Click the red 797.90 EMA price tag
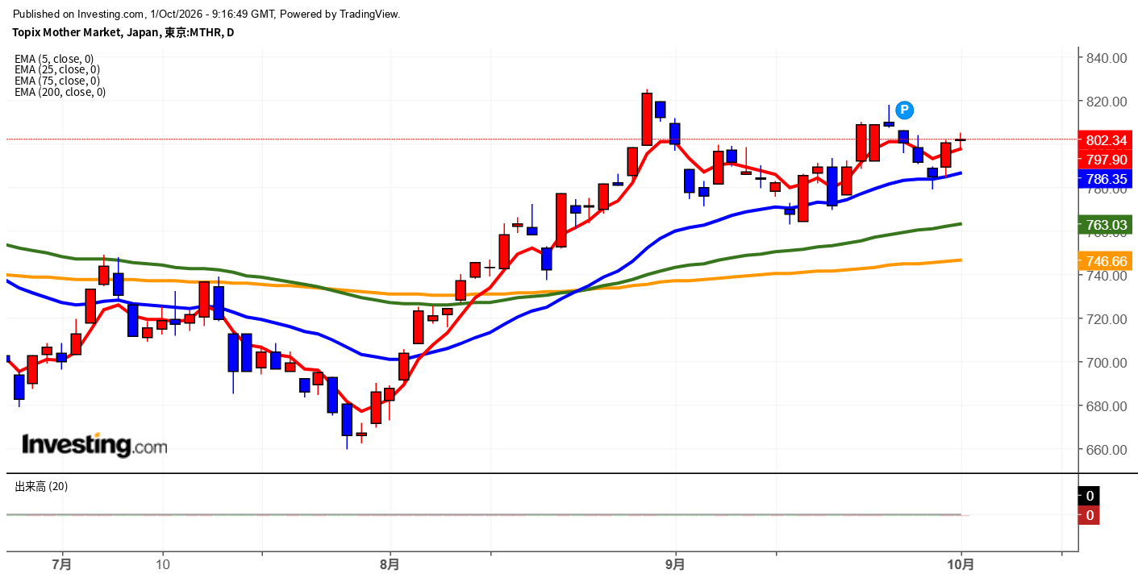 point(1107,160)
